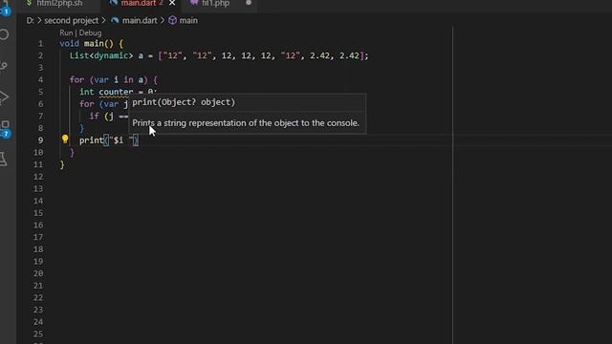Click 2.42] at end of line 2
This screenshot has height=344, width=612.
pos(352,55)
